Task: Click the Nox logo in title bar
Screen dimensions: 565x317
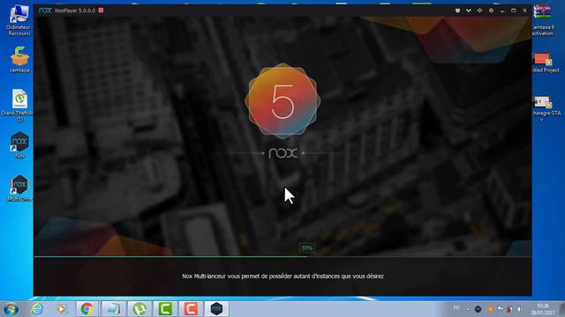Action: [45, 11]
